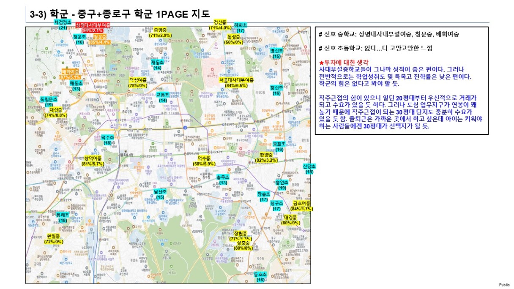Select the orange 배화여중 label
The image size is (514, 289).
click(70, 74)
